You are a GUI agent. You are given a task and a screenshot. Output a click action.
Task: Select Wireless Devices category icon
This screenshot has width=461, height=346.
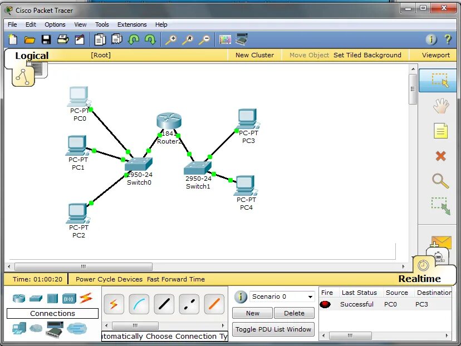69,299
